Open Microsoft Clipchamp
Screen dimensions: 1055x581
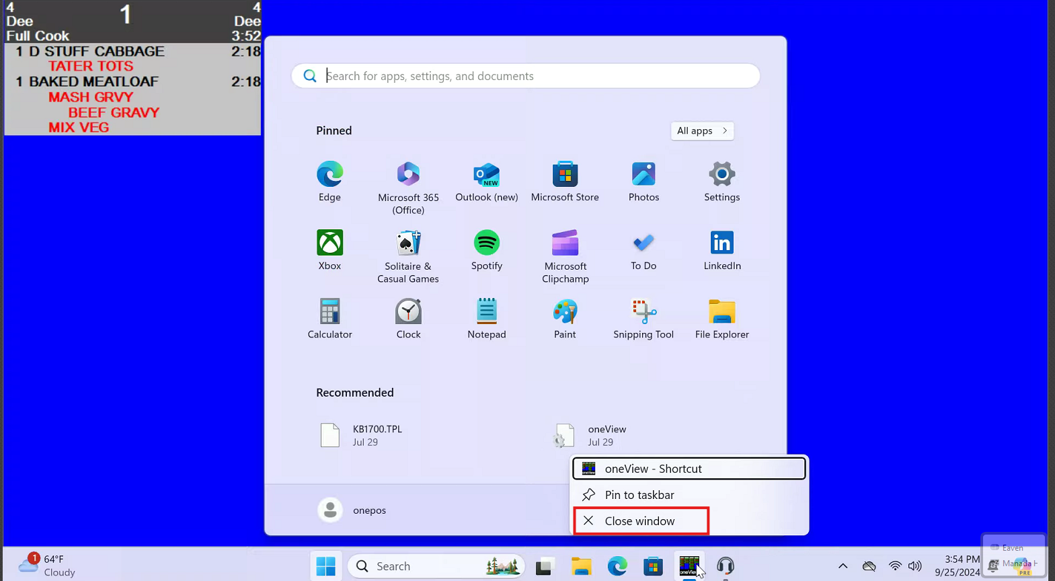[565, 256]
